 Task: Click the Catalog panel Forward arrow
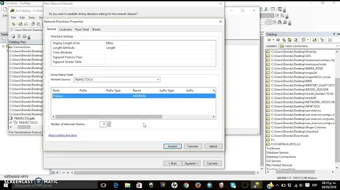click(x=278, y=40)
